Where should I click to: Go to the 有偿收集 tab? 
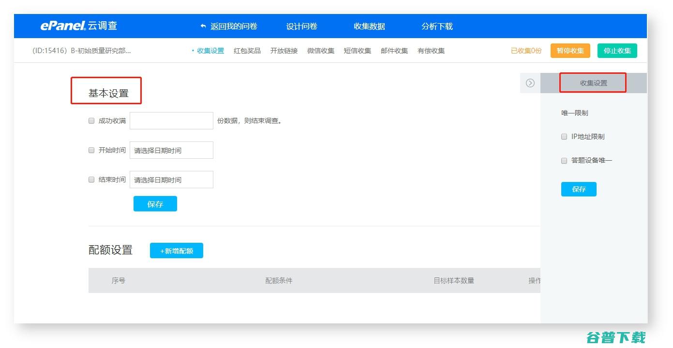coord(431,51)
